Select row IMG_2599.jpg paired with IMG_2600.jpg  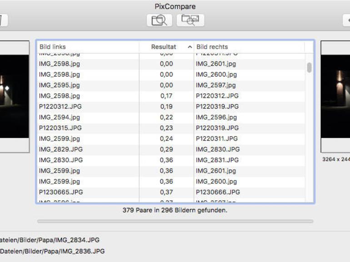pos(171,181)
